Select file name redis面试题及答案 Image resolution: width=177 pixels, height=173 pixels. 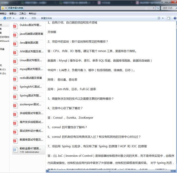point(31,78)
